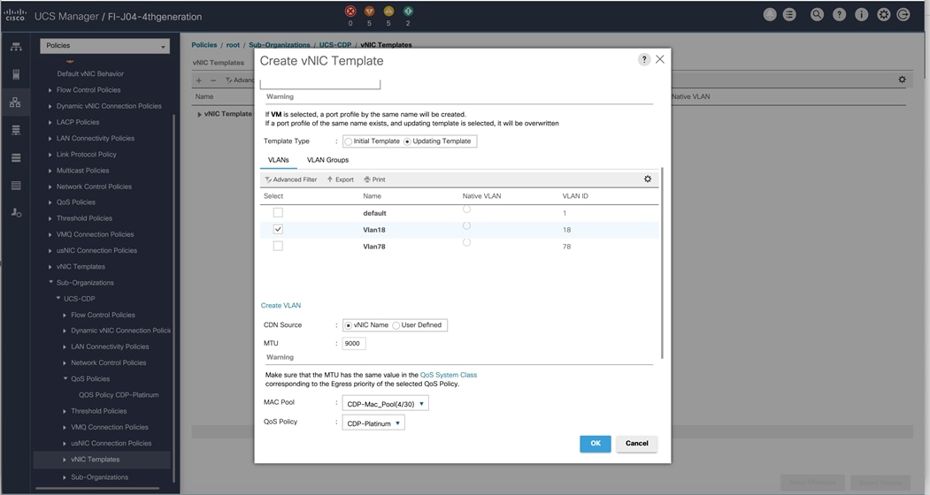Click the logout icon in header

pyautogui.click(x=903, y=15)
